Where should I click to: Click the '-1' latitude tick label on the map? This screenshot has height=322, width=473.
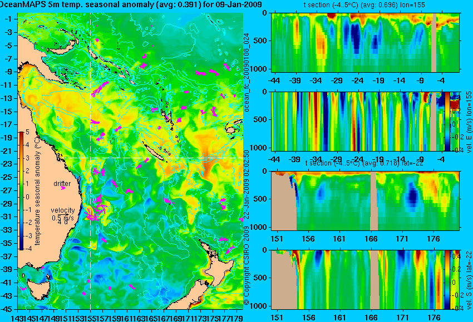click(x=8, y=19)
